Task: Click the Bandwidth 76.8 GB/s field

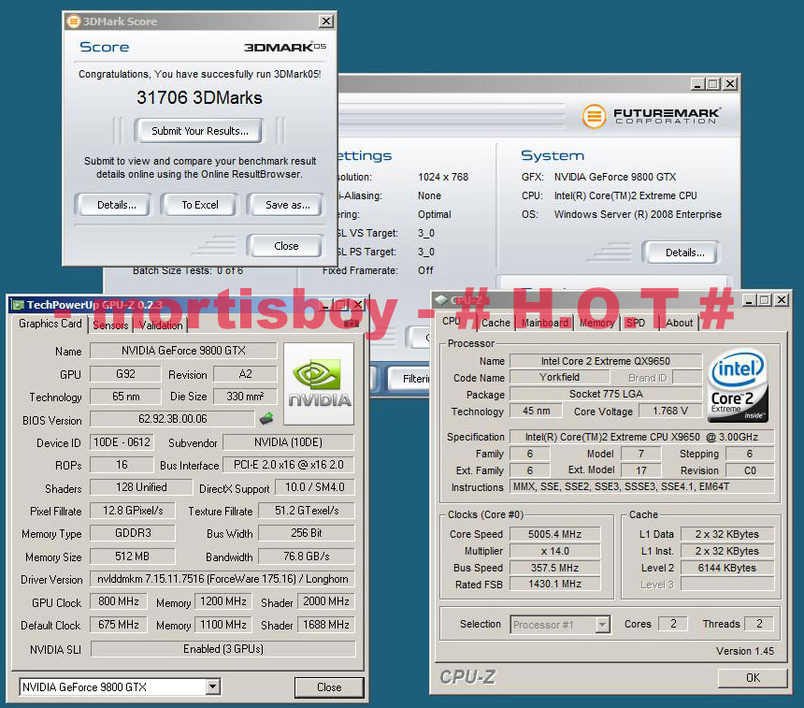Action: (306, 556)
